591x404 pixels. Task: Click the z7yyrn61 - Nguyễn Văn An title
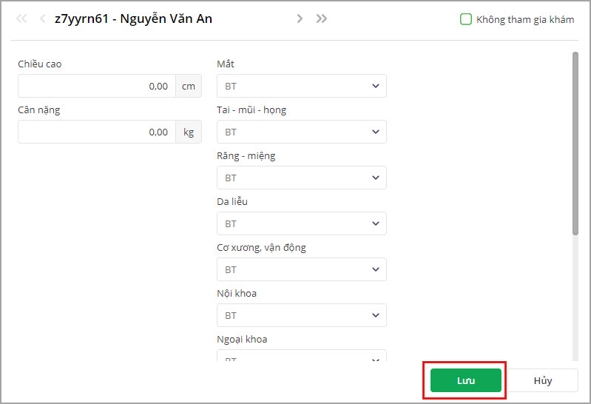coord(133,19)
